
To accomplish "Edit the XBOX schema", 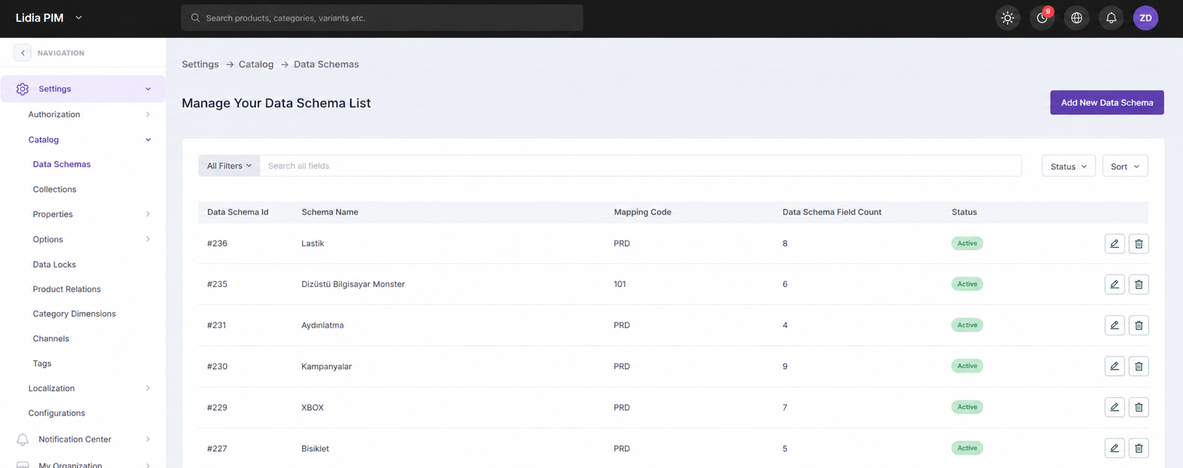I will point(1114,407).
